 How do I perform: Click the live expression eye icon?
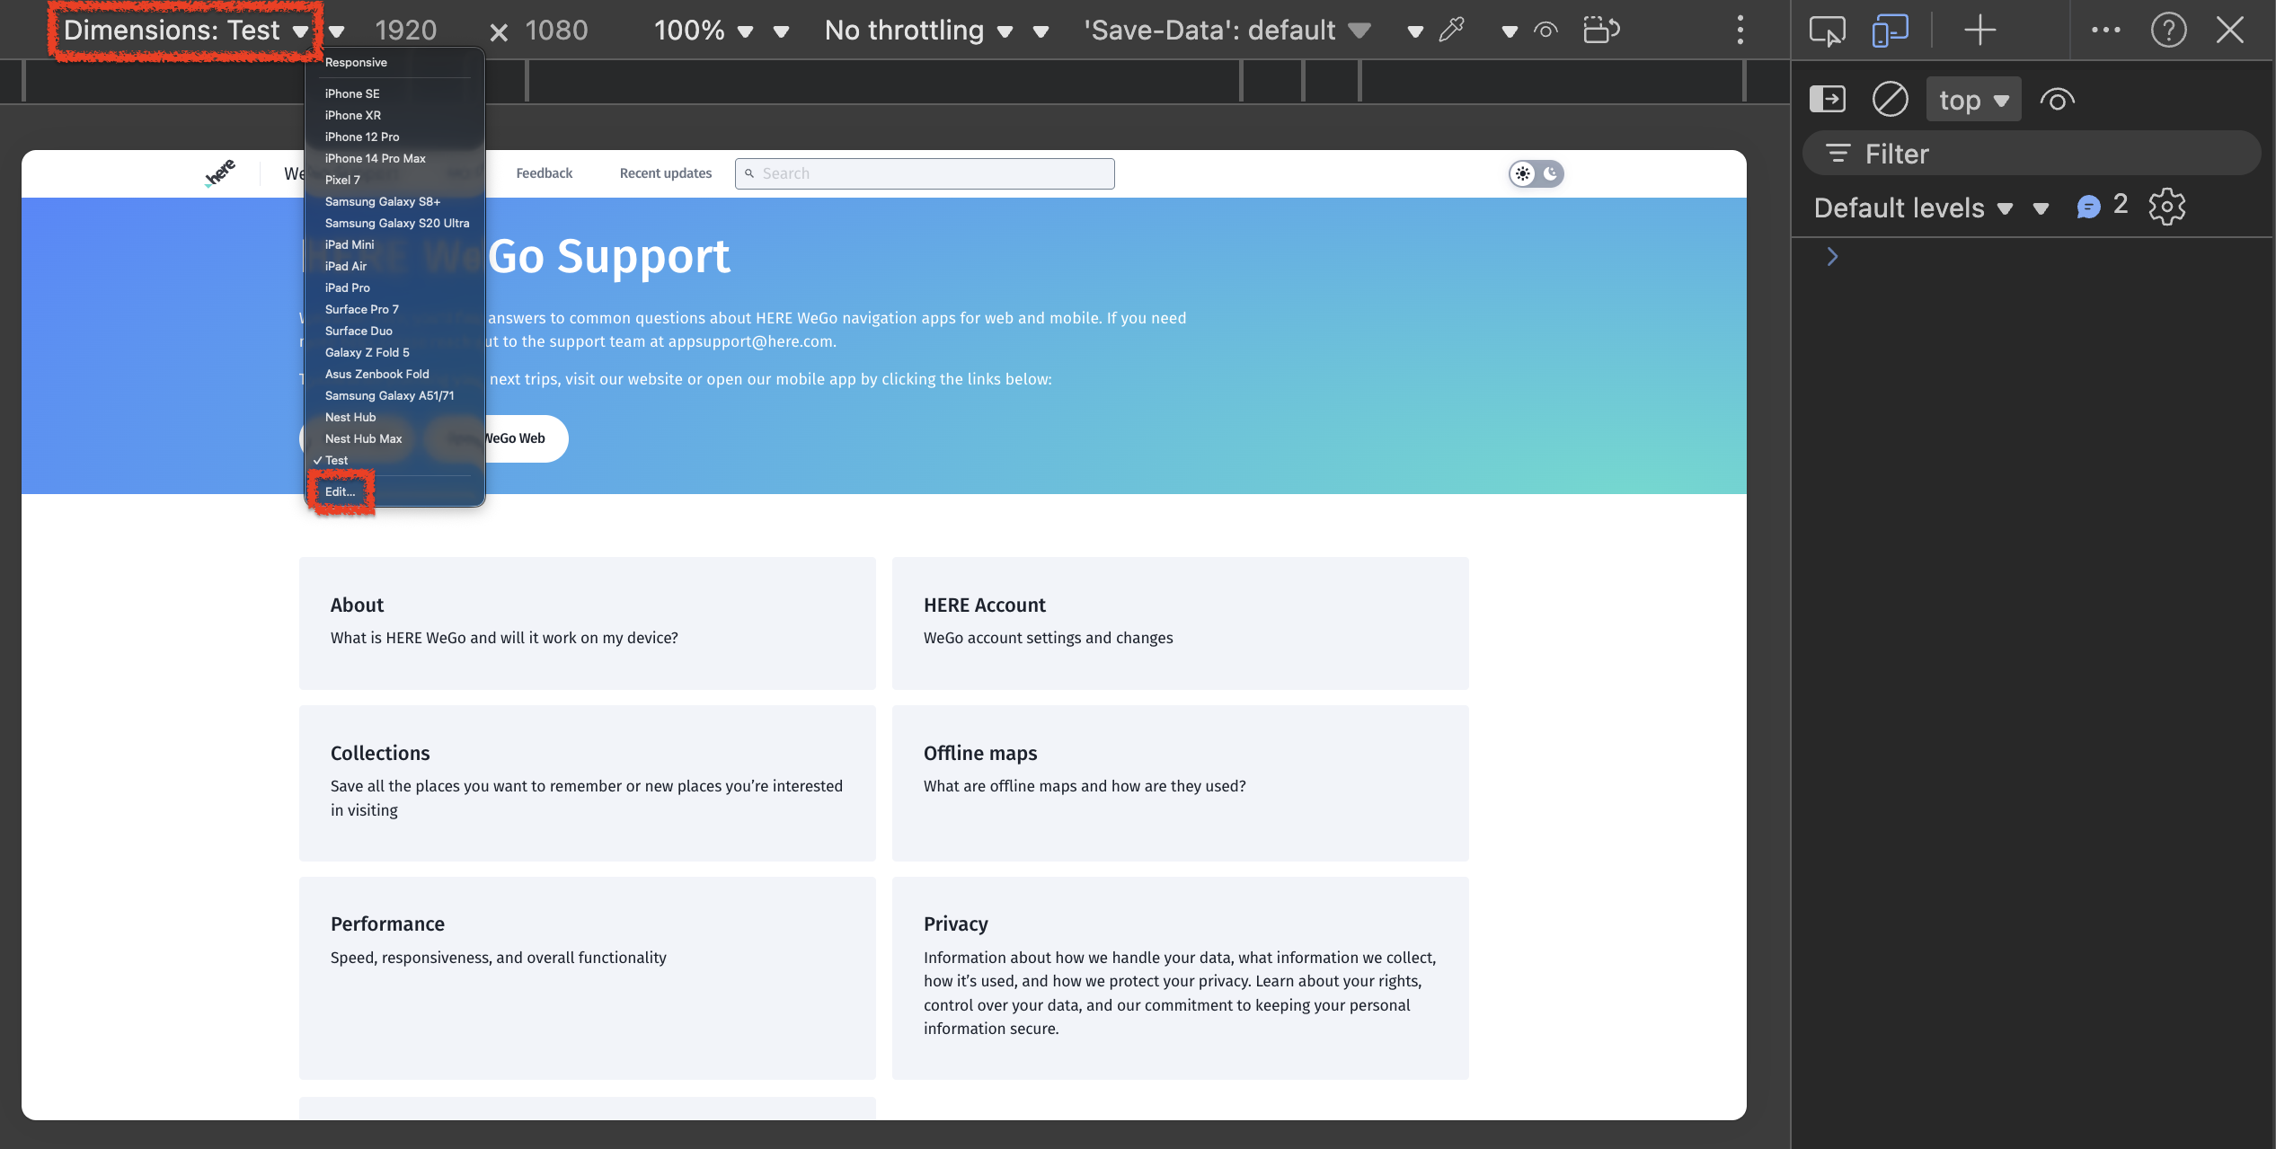pos(2057,100)
